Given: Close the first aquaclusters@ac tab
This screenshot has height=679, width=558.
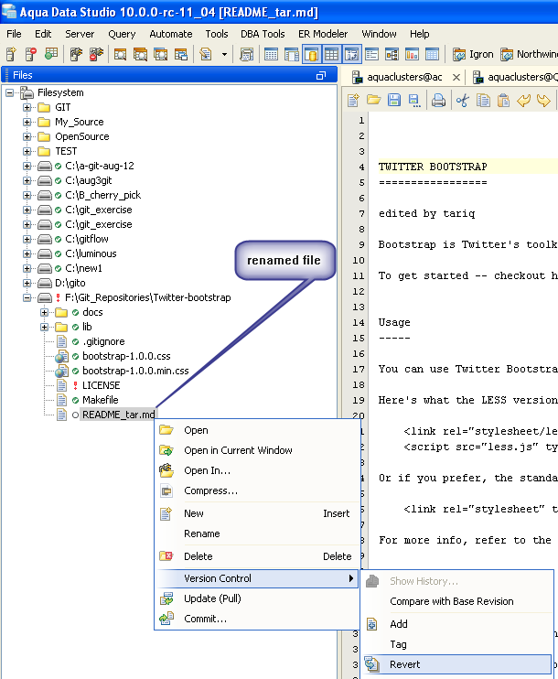Looking at the screenshot, I should [456, 78].
